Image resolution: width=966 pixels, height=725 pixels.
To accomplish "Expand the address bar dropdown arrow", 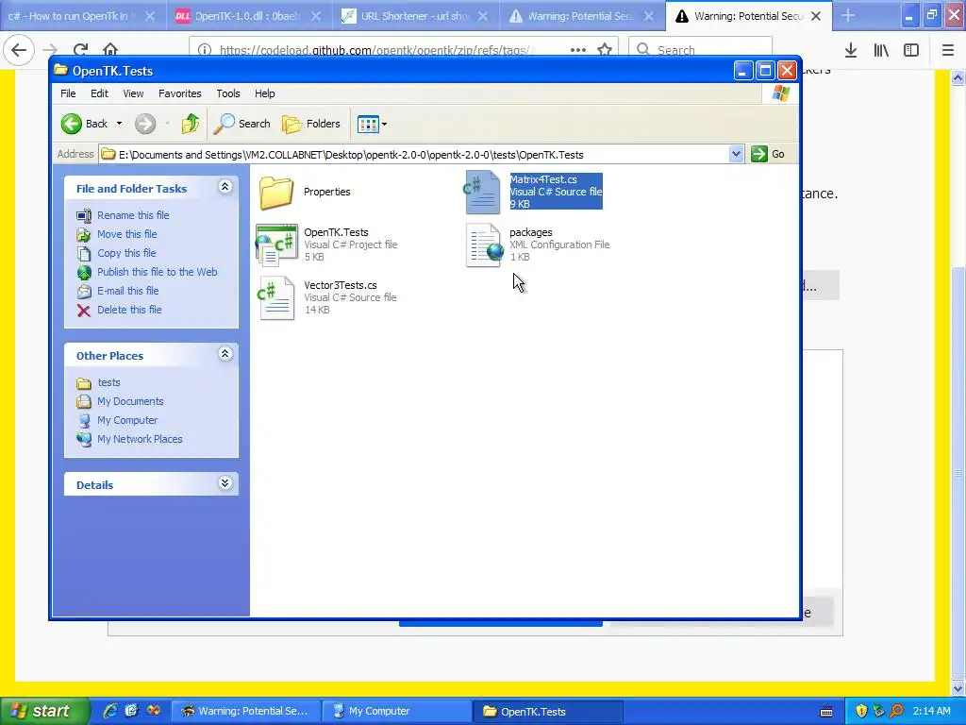I will click(x=736, y=155).
